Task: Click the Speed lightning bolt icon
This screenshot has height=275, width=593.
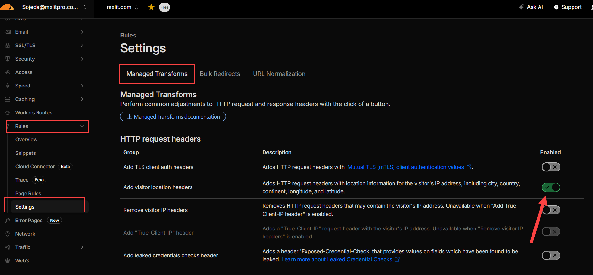Action: (x=8, y=86)
